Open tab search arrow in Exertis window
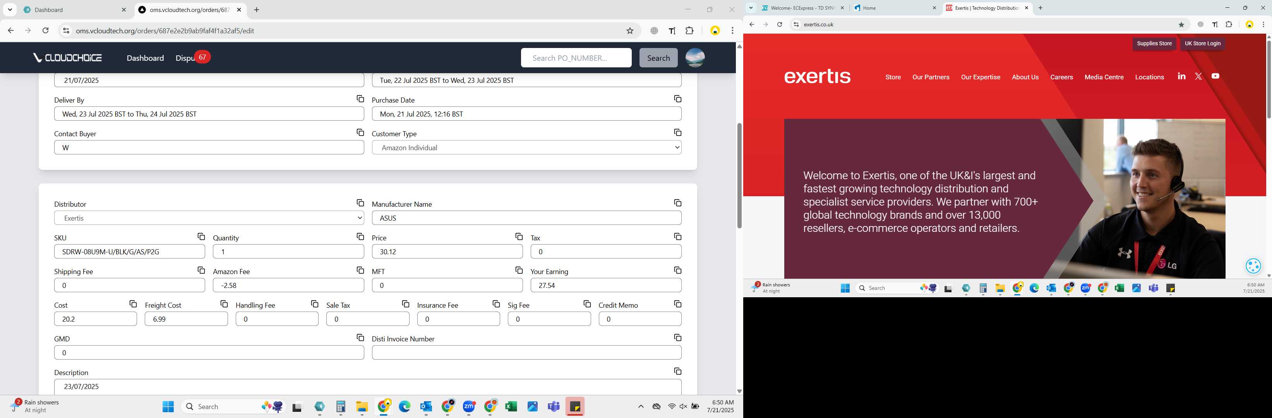The image size is (1272, 418). pos(751,8)
